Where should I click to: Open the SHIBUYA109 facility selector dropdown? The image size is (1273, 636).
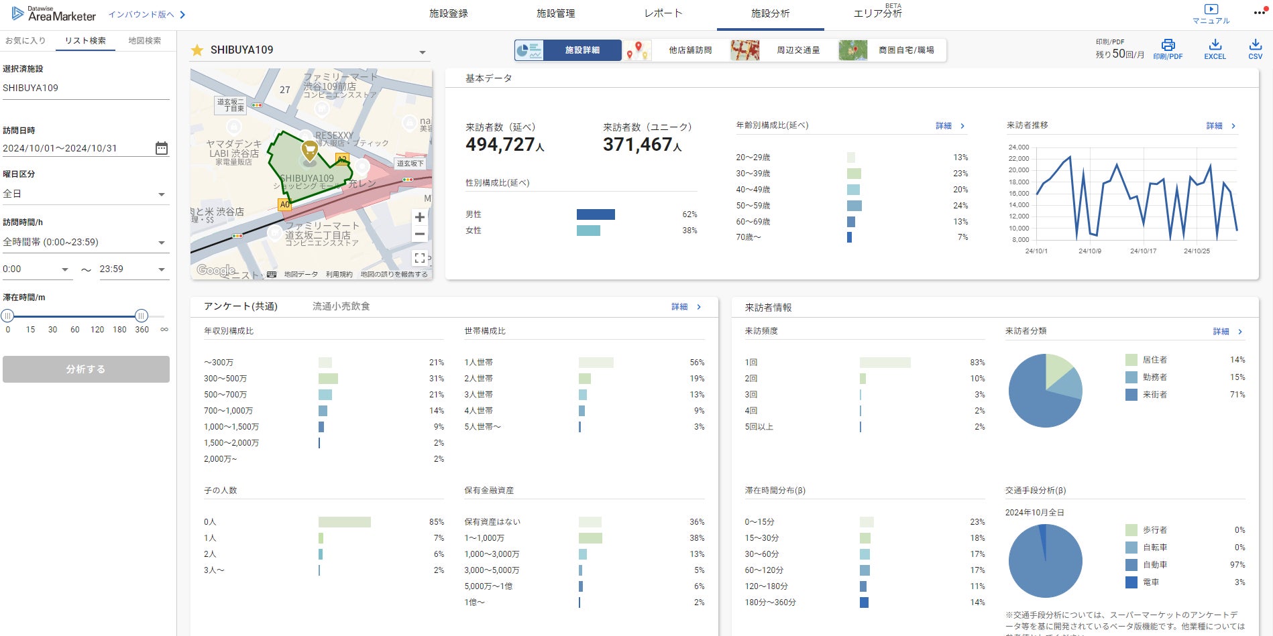422,52
